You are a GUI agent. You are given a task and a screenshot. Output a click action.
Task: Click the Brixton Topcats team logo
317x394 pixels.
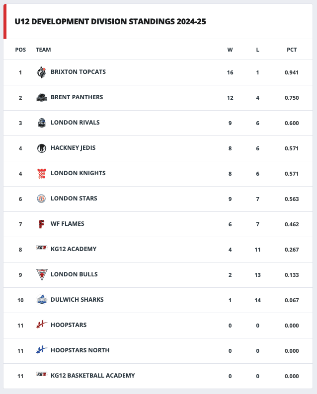(42, 72)
